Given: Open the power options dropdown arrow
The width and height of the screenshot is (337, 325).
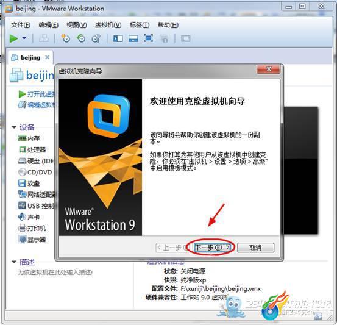Looking at the screenshot, I should 24,38.
